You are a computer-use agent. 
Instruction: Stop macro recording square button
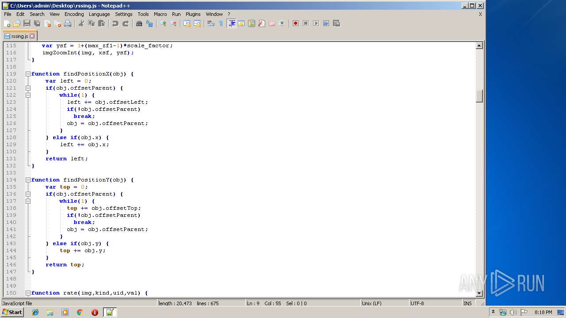306,23
